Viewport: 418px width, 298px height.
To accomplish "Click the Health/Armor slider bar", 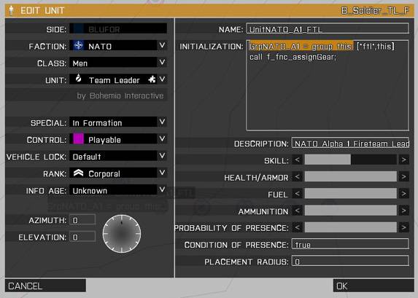I will point(351,176).
